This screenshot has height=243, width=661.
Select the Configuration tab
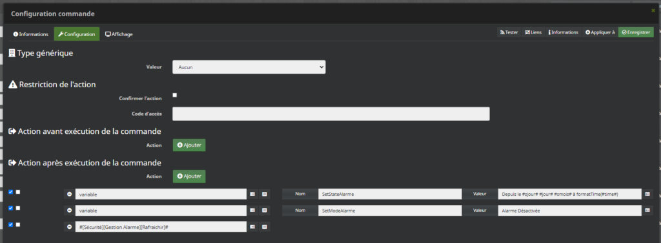click(77, 34)
